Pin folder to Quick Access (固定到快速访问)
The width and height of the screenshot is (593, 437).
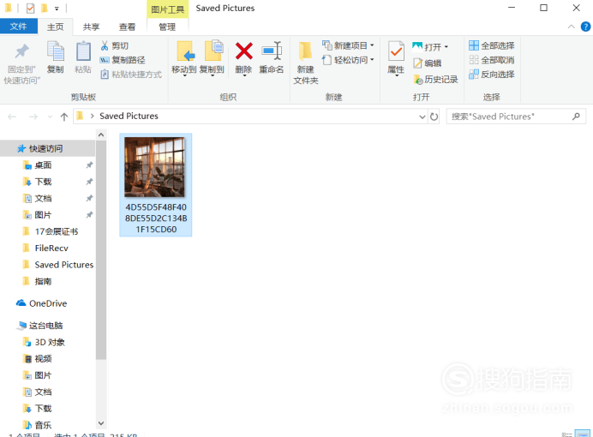[21, 63]
